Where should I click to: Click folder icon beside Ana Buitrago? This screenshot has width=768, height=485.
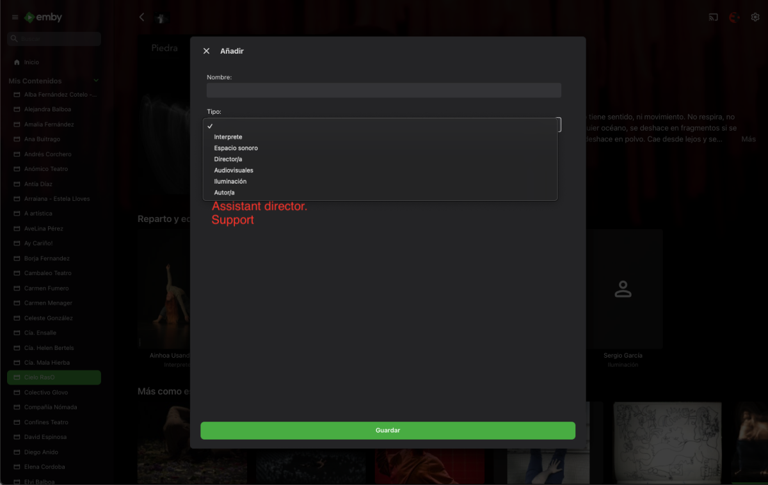click(17, 139)
